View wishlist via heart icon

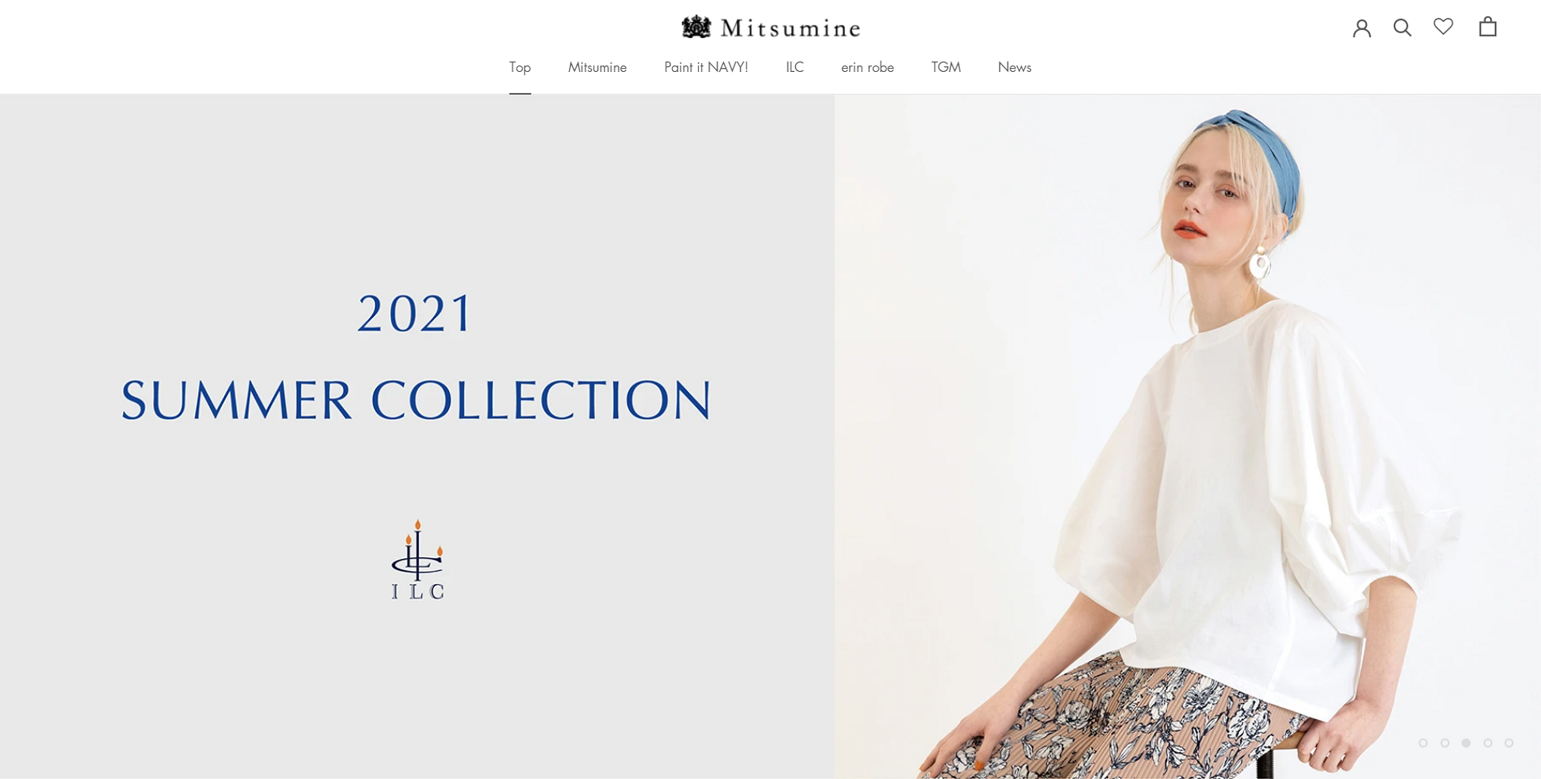click(x=1443, y=26)
